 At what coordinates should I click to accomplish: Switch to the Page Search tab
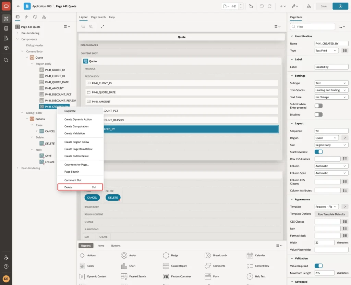[98, 17]
